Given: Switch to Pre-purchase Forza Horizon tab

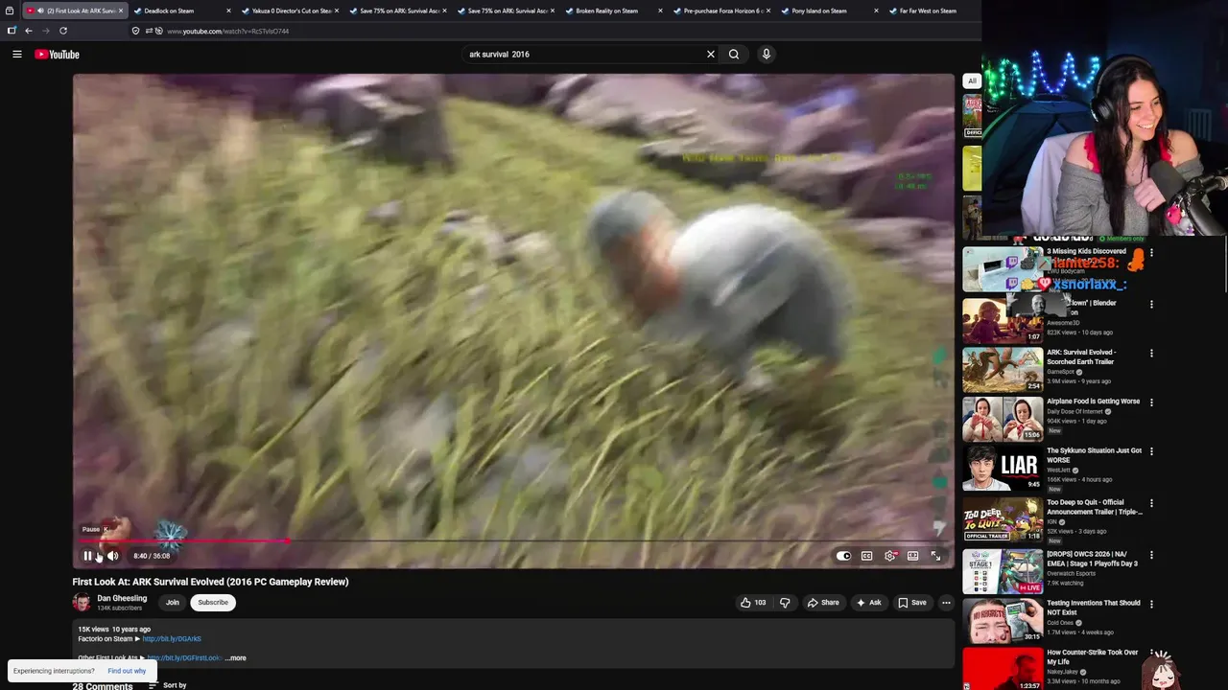Looking at the screenshot, I should 721,11.
